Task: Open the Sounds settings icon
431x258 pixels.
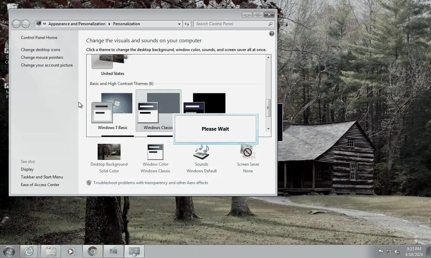Action: [x=201, y=152]
